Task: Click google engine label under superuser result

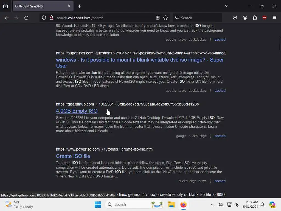Action: [x=171, y=91]
